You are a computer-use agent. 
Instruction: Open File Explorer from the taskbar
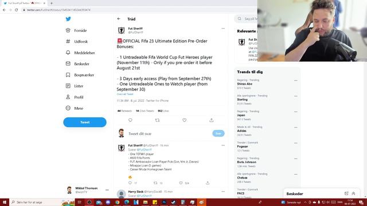tap(145, 202)
